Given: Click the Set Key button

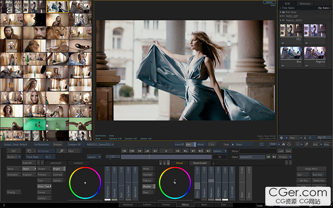Looking at the screenshot, I should point(304,181).
